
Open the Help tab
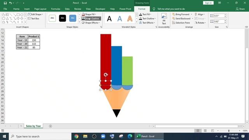[112, 9]
